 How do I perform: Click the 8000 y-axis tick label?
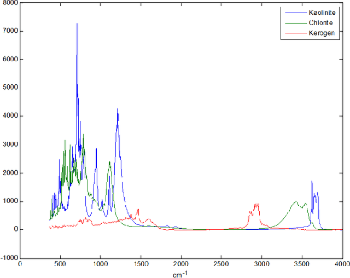[x=10, y=3]
